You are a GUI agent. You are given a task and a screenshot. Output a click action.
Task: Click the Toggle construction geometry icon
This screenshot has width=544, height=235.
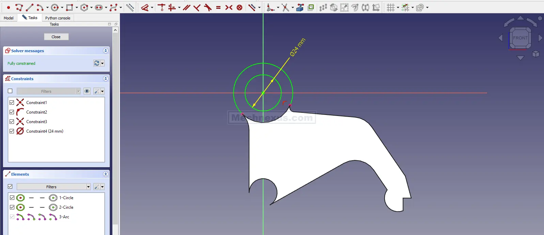[x=130, y=7]
